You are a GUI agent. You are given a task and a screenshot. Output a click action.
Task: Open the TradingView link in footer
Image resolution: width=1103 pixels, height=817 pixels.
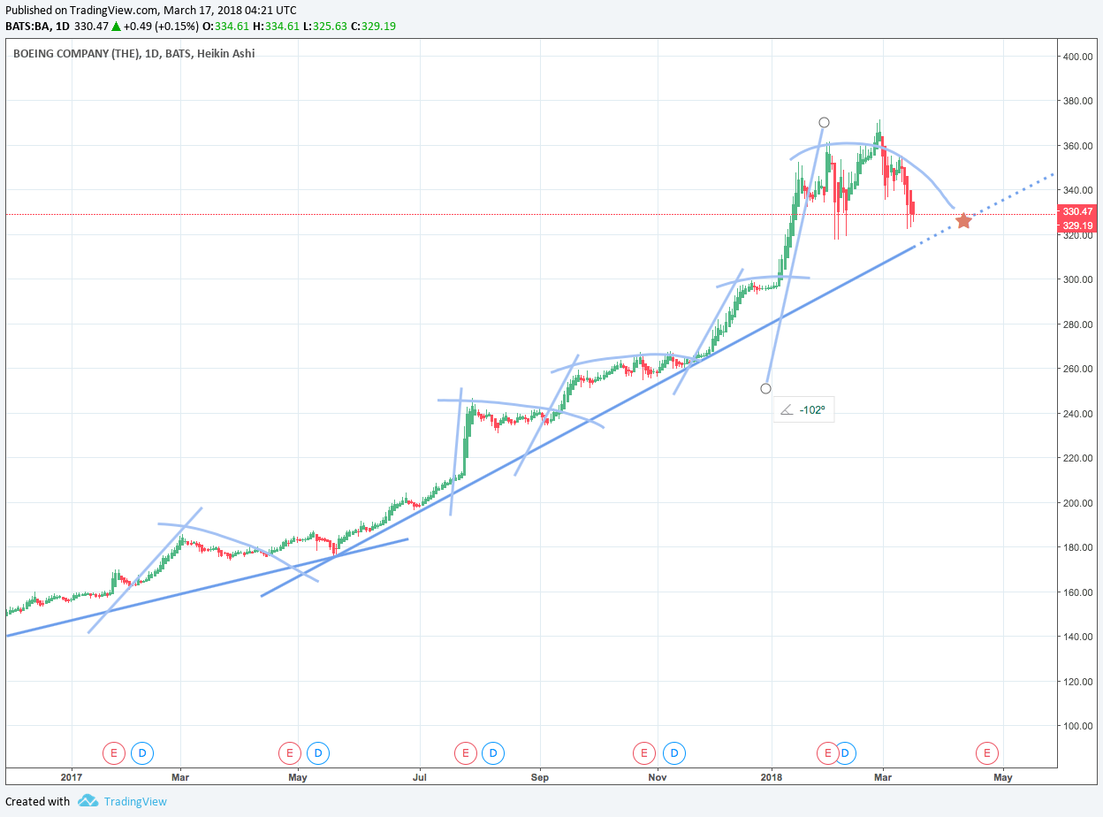point(135,802)
